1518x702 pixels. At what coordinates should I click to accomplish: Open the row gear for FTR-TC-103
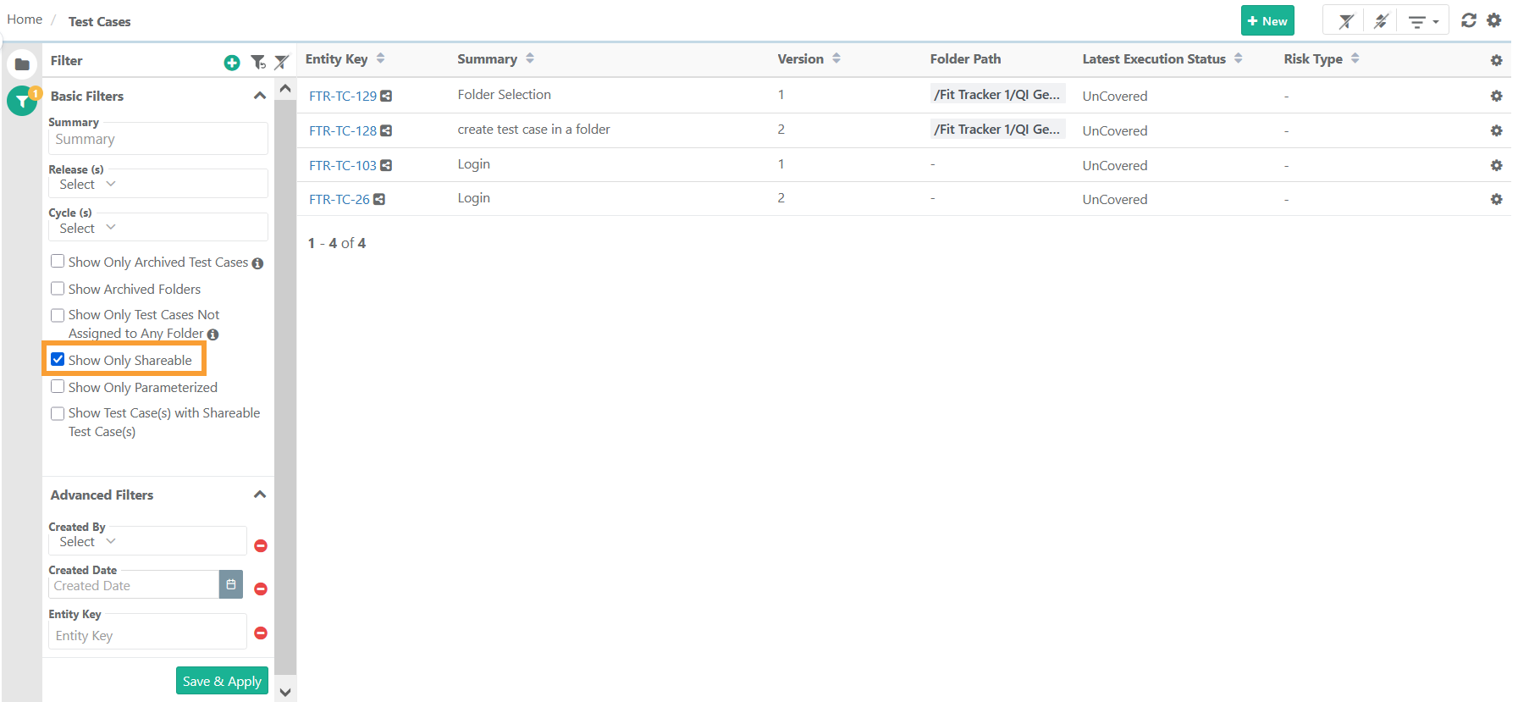click(x=1496, y=165)
